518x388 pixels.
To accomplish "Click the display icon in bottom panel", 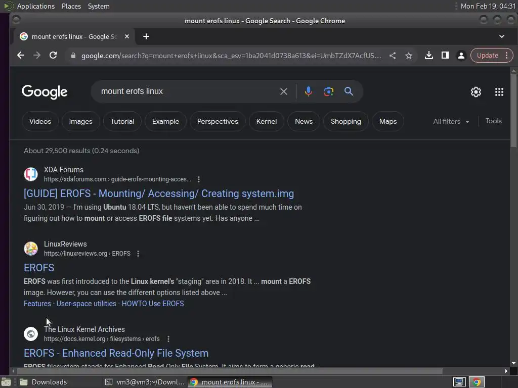I will point(459,382).
